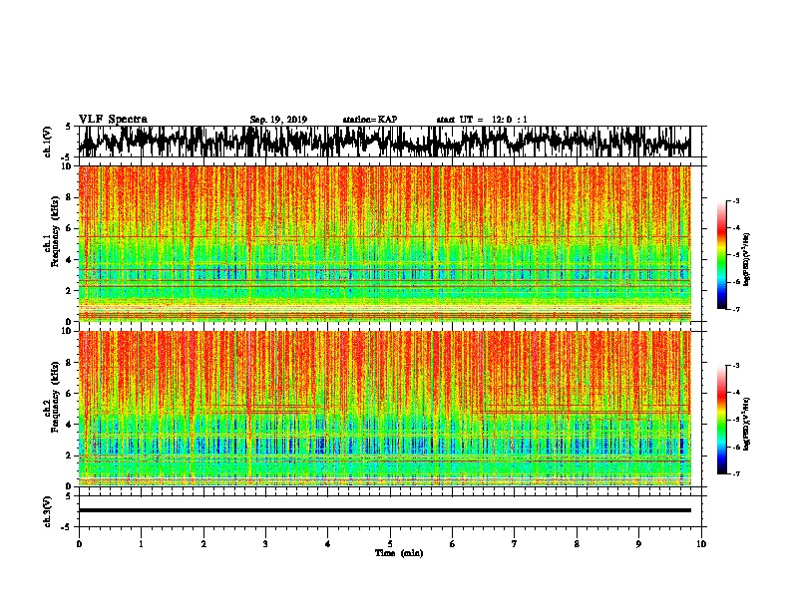The image size is (790, 610).
Task: Click the "-3" value on ch.2 colorbar
Action: [735, 366]
